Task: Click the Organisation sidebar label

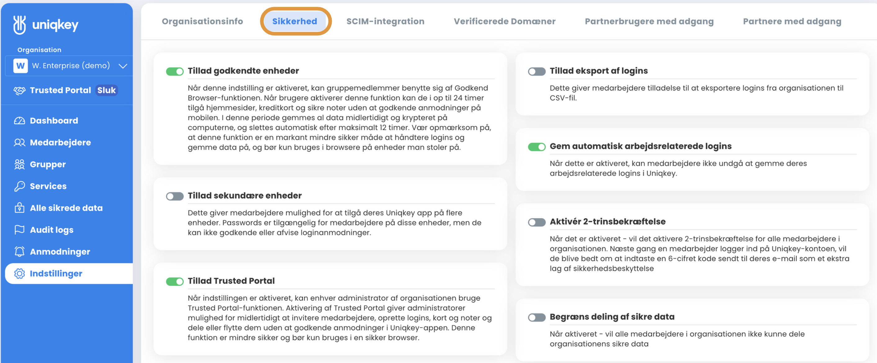Action: coord(39,50)
